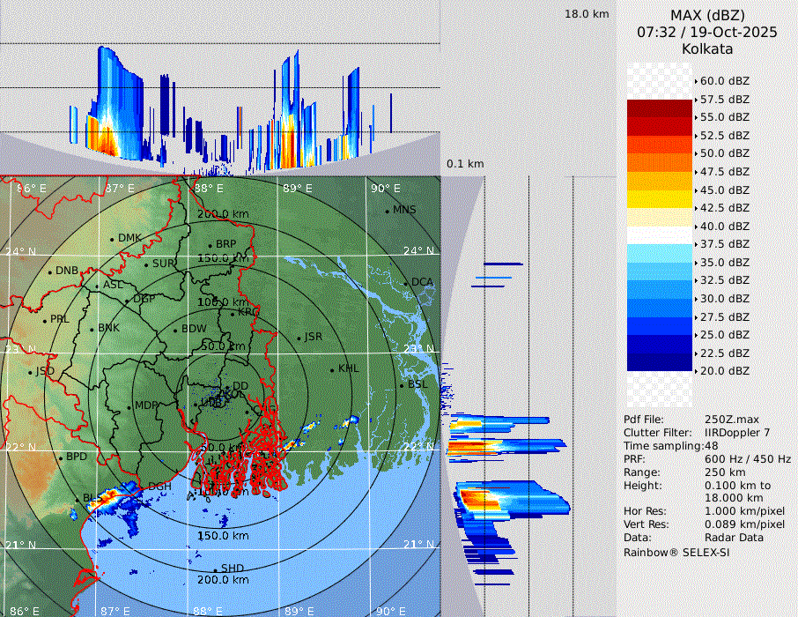Image resolution: width=798 pixels, height=617 pixels.
Task: Select the BDW station marker
Action: [175, 331]
